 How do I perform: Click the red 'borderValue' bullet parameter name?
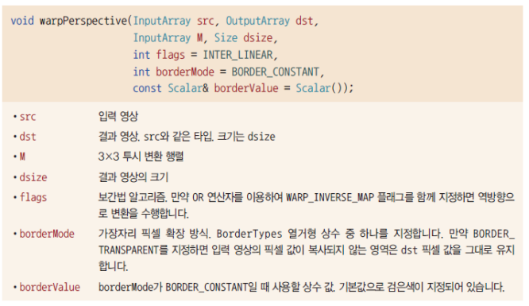[50, 287]
